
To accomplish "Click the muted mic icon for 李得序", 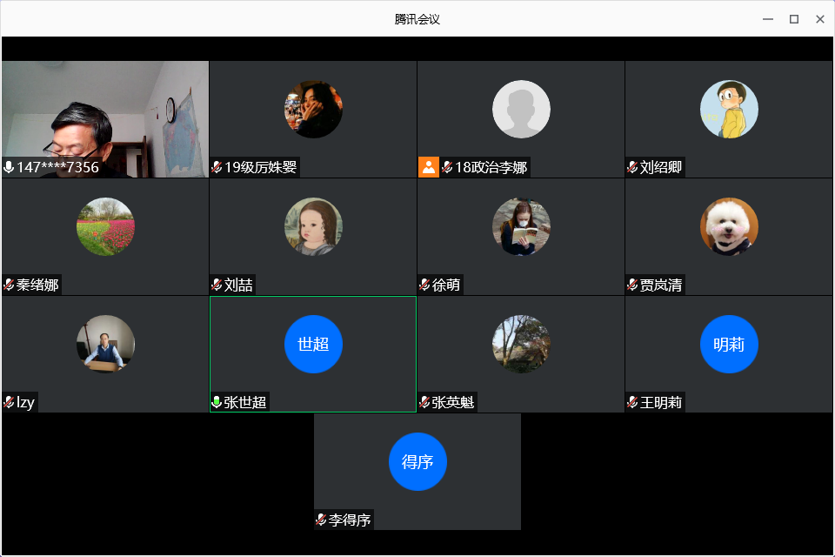I will [321, 520].
